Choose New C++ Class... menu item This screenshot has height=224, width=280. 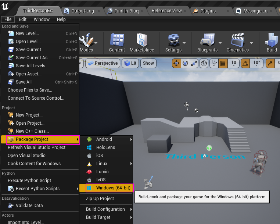pyautogui.click(x=40, y=131)
